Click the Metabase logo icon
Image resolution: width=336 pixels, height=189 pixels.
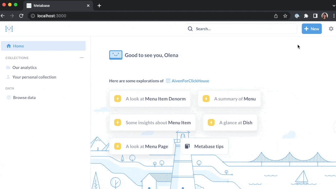click(x=9, y=29)
